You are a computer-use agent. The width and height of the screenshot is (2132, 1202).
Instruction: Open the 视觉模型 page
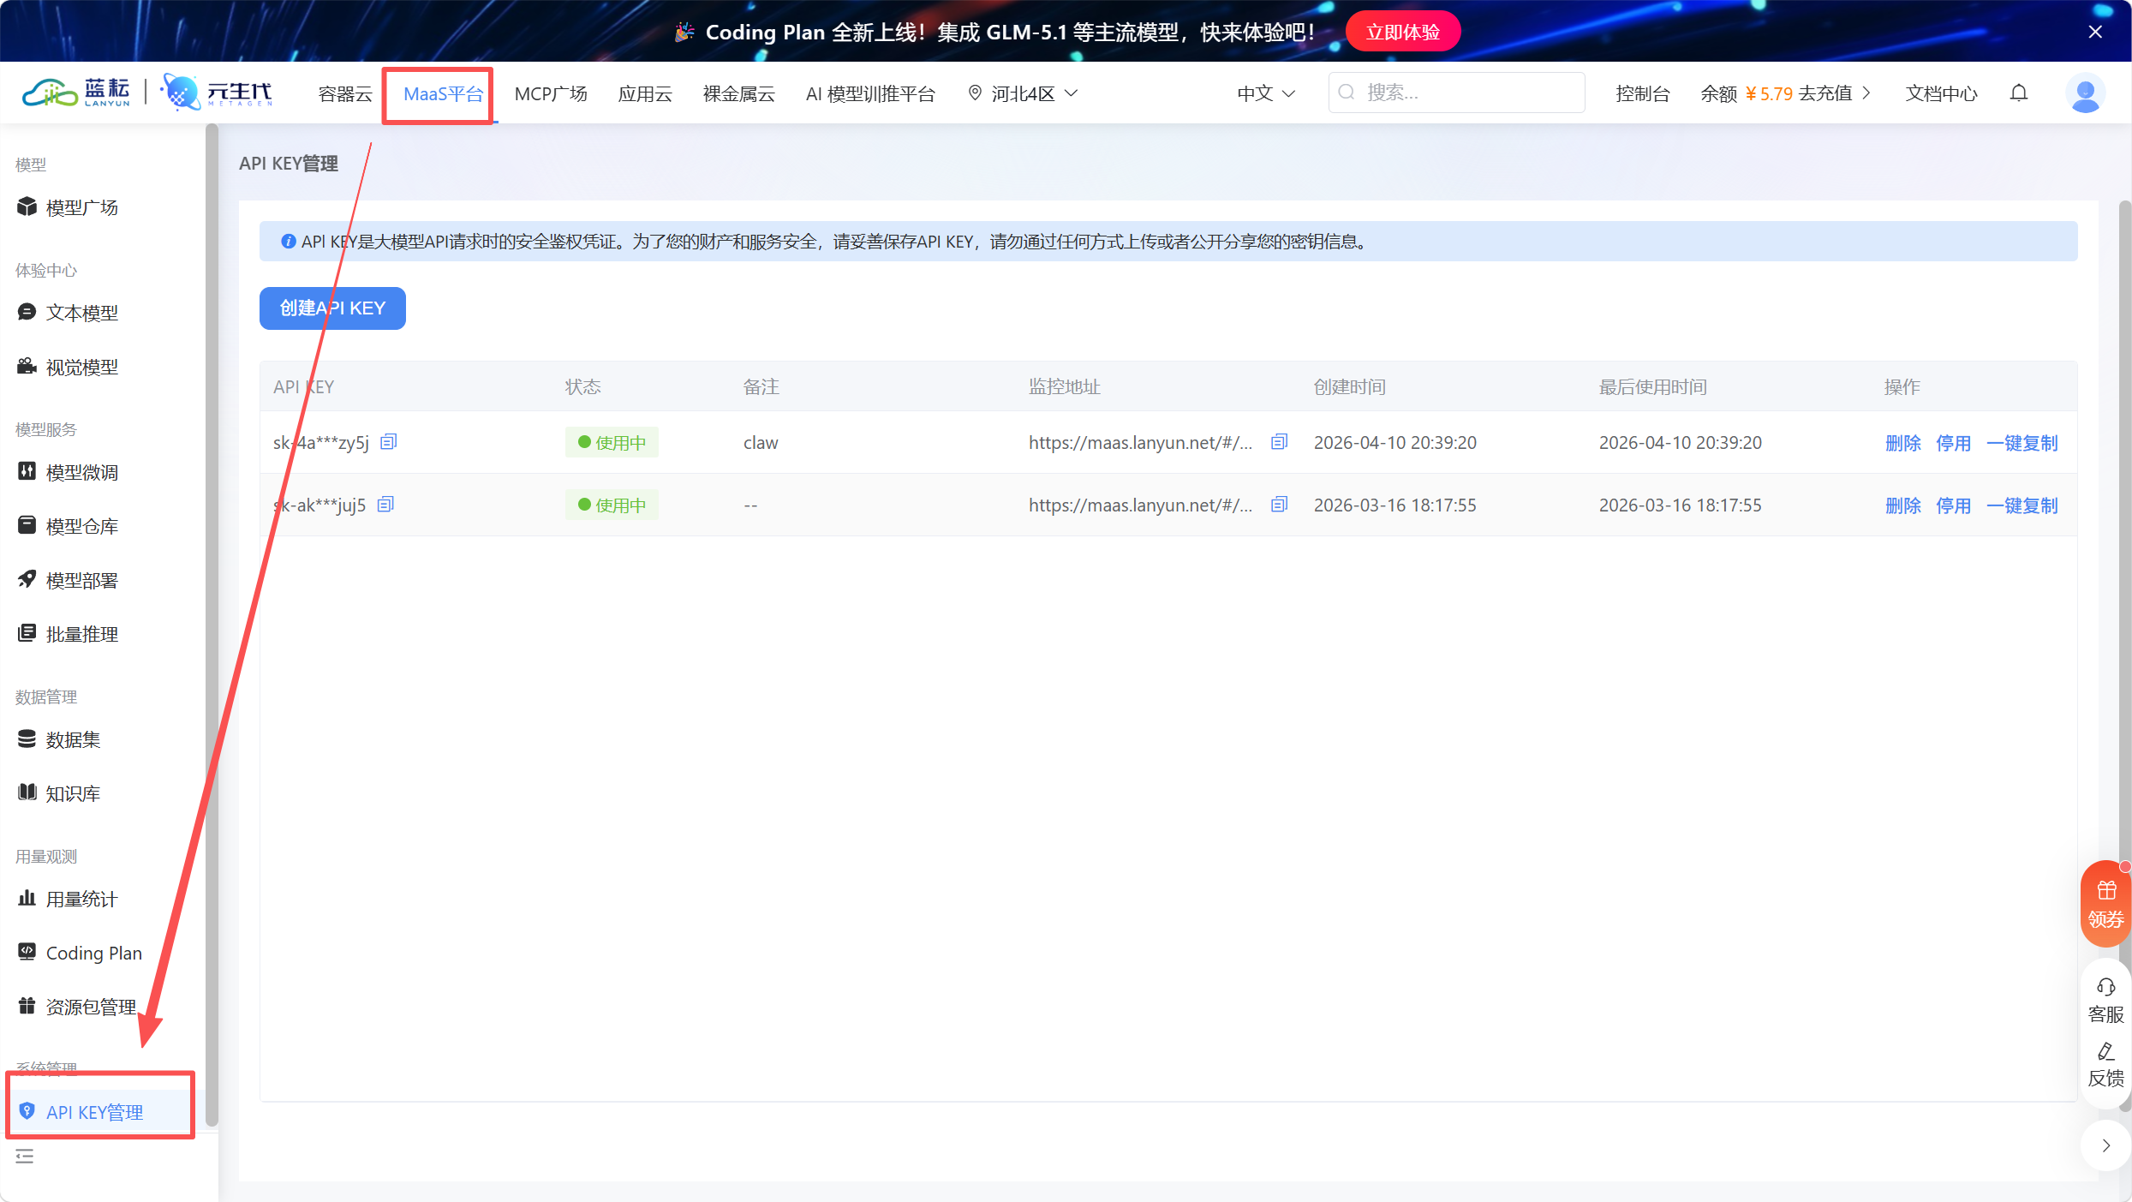coord(81,366)
